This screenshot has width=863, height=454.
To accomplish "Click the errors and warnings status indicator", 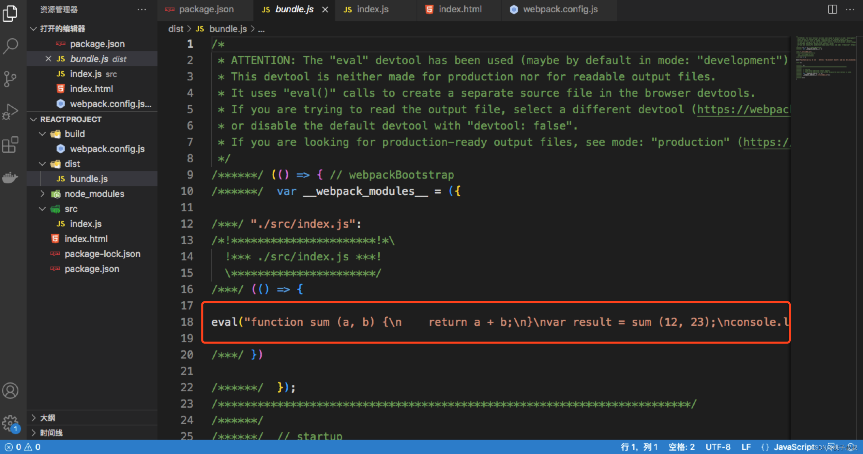I will coord(22,447).
